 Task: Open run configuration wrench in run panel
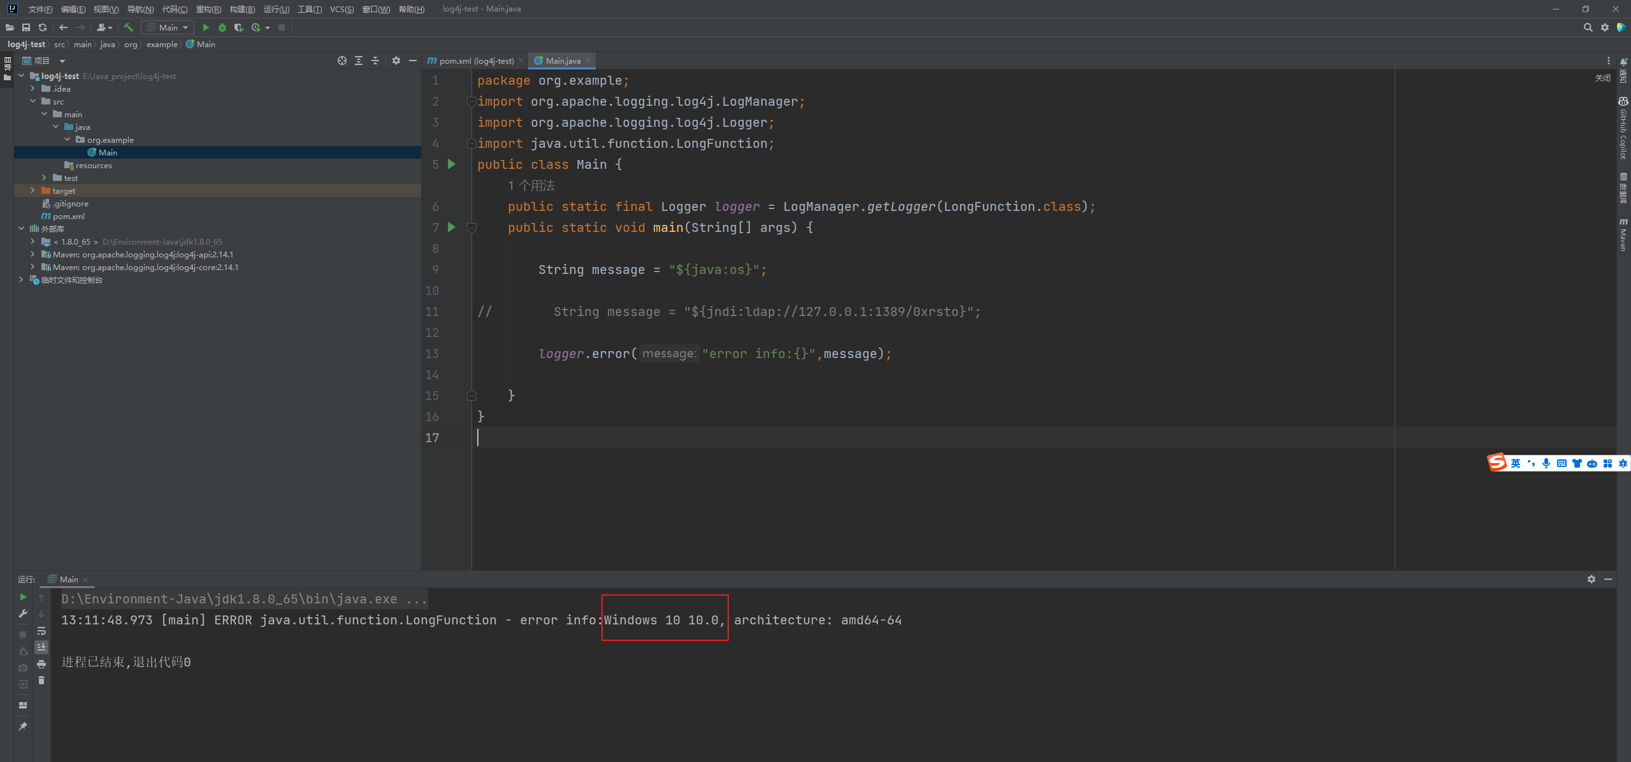[23, 614]
